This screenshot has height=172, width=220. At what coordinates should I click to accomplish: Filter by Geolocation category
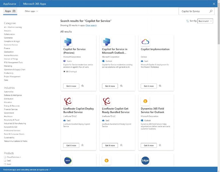pyautogui.click(x=9, y=52)
